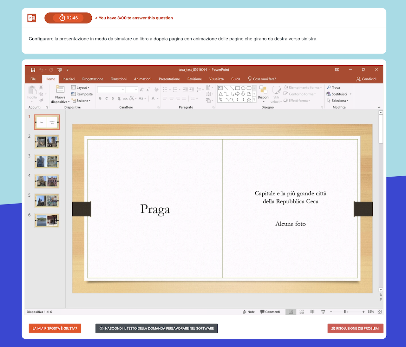Click the Save icon in quick access toolbar
Viewport: 406px width, 347px height.
33,70
